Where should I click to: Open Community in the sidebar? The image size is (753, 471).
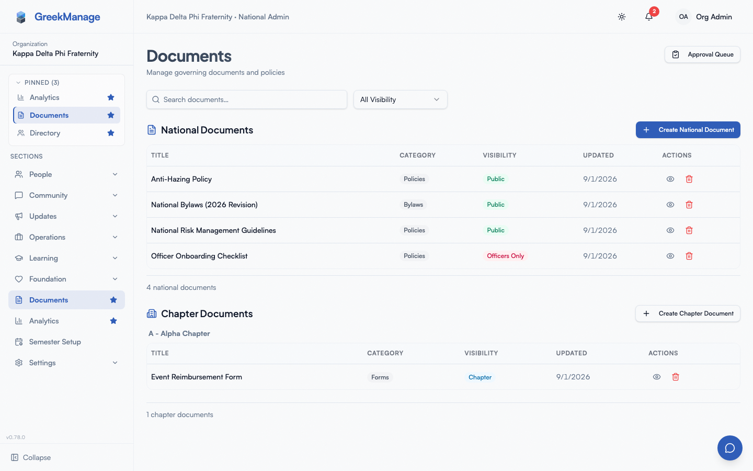(66, 195)
